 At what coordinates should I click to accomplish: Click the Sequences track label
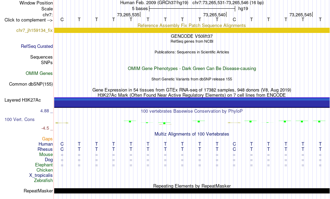[41, 57]
